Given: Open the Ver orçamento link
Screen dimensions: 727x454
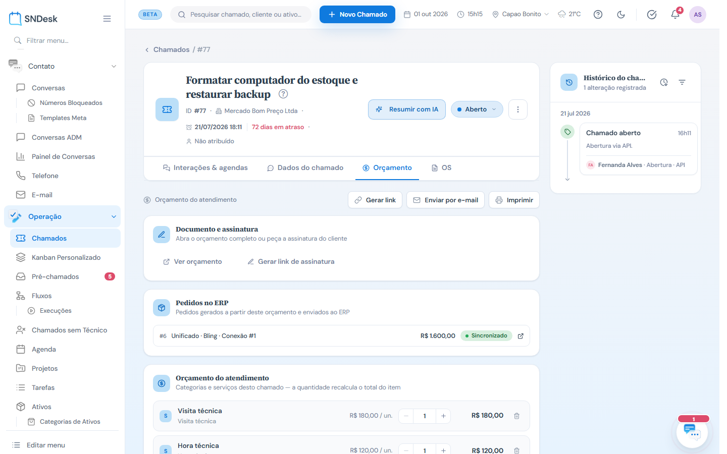Looking at the screenshot, I should pyautogui.click(x=192, y=262).
